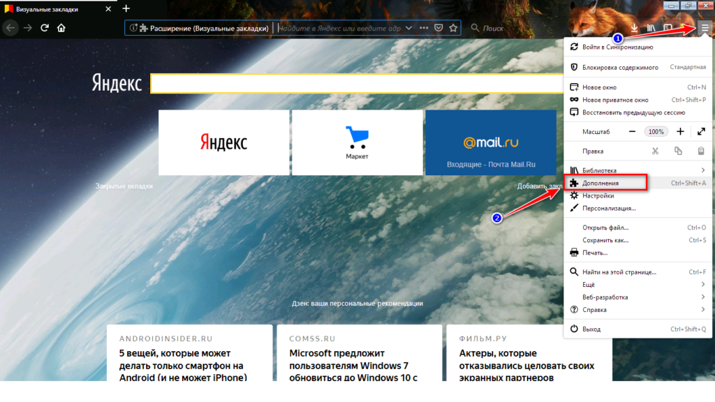
Task: Expand the Ещё submenu
Action: point(637,285)
